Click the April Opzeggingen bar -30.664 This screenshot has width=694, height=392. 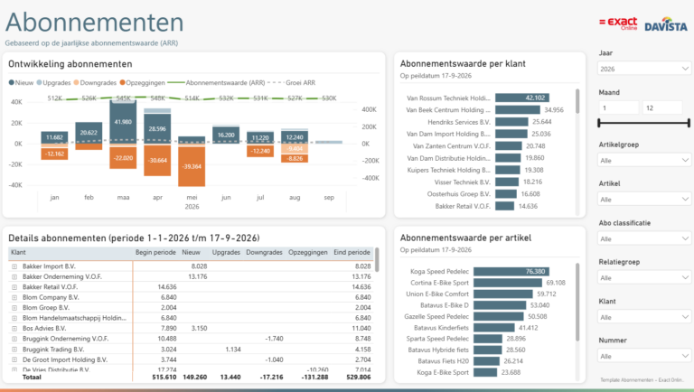157,160
